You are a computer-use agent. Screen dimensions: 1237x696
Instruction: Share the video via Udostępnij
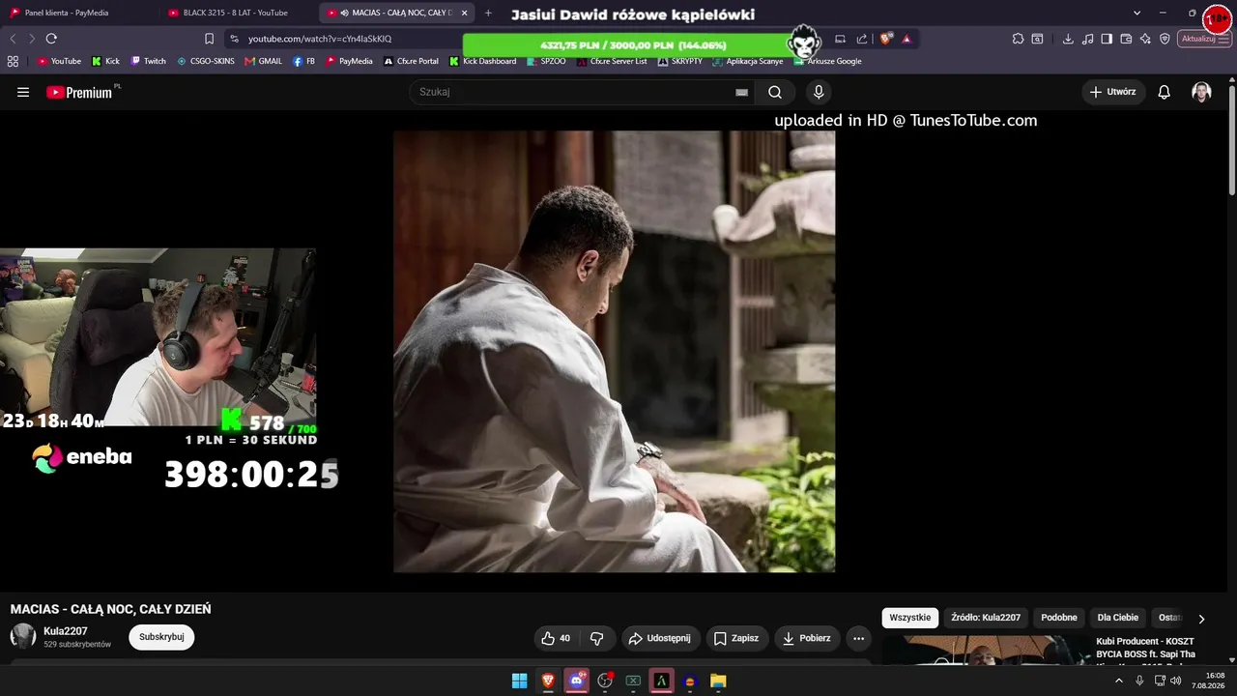click(x=660, y=638)
